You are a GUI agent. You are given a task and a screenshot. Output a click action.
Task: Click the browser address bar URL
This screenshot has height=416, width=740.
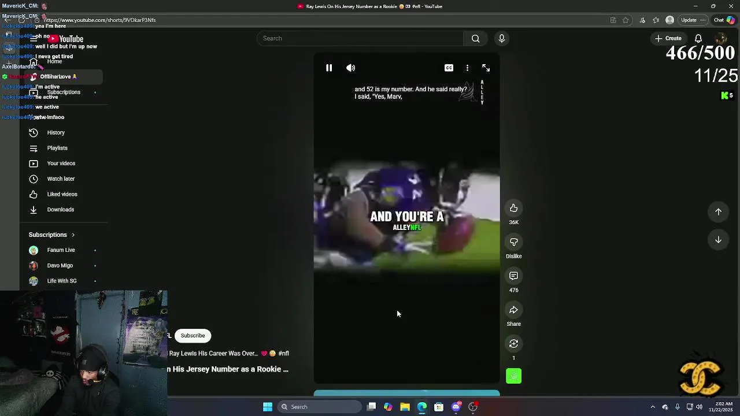coord(99,20)
